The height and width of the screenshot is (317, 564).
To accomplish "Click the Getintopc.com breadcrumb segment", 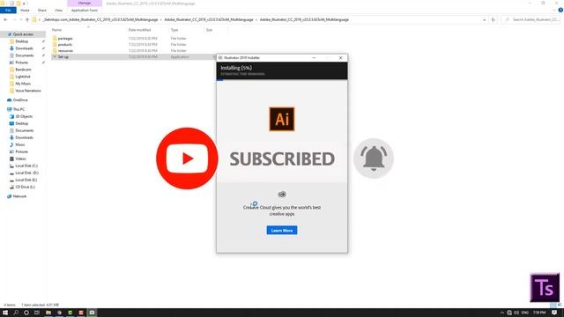I will tap(100, 19).
